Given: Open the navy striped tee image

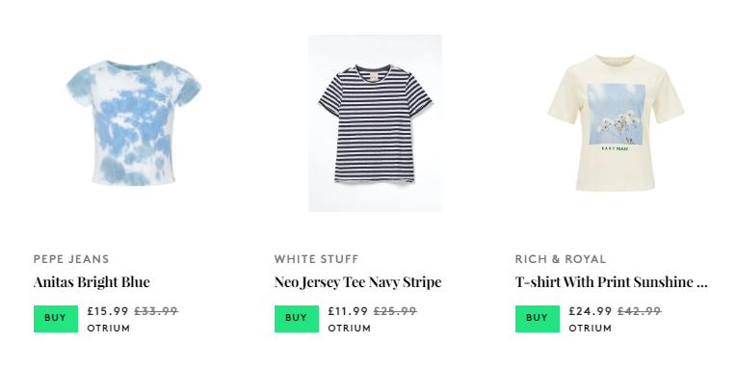Looking at the screenshot, I should (x=375, y=122).
